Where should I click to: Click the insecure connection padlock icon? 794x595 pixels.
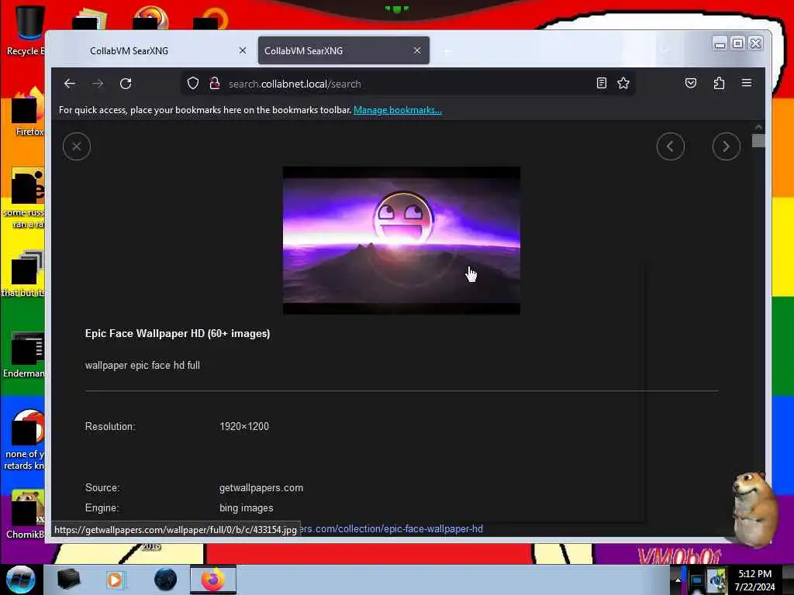tap(215, 83)
